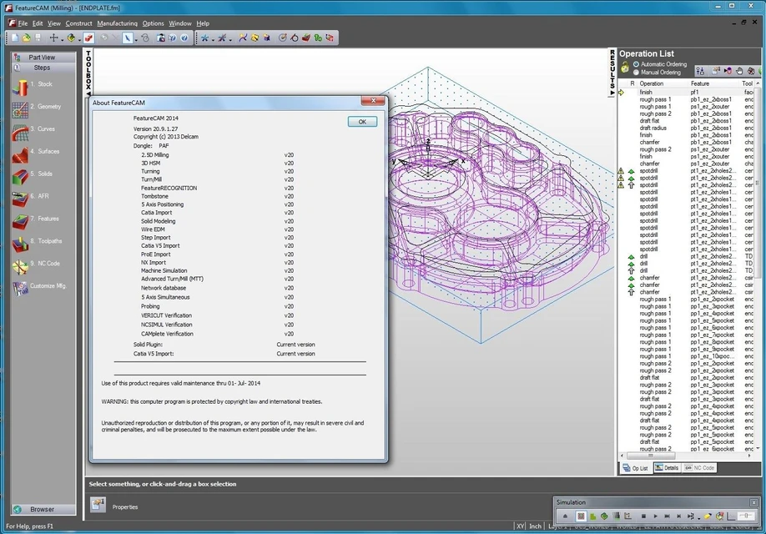
Task: Click the Open file folder icon
Action: pyautogui.click(x=27, y=38)
